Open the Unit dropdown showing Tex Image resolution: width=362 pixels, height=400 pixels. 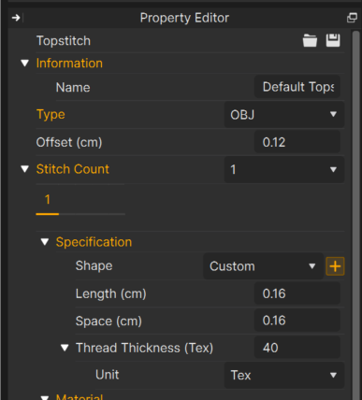(284, 375)
